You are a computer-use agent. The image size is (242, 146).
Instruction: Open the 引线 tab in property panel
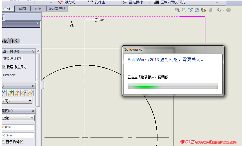pos(6,41)
